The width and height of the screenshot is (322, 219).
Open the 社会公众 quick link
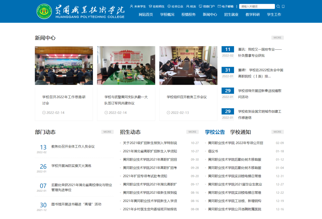[175, 7]
